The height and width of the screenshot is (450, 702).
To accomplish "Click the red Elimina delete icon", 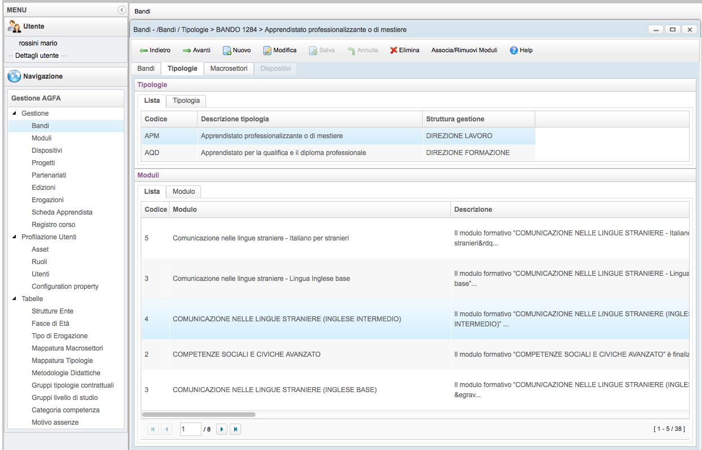I will (394, 51).
